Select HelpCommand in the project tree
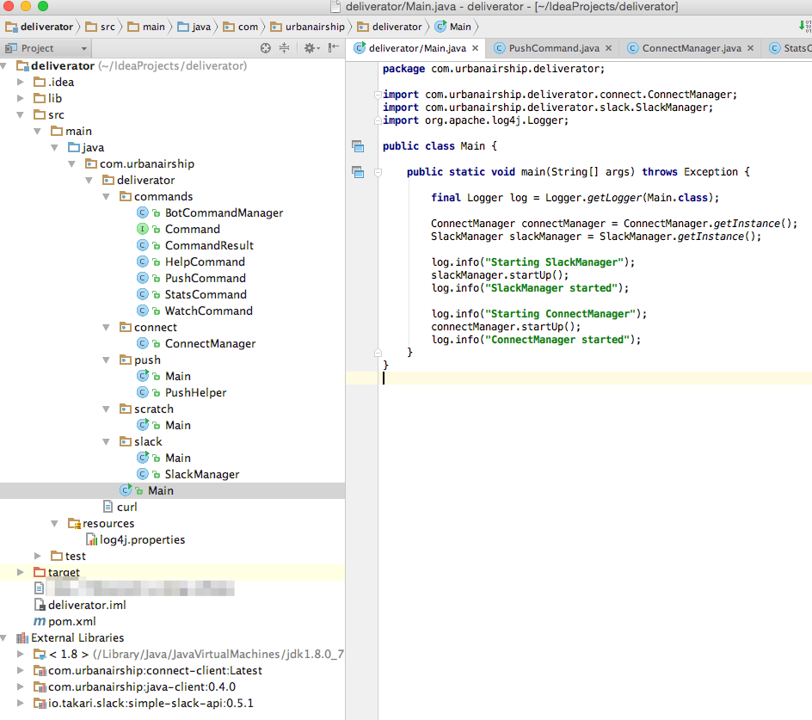 [205, 262]
